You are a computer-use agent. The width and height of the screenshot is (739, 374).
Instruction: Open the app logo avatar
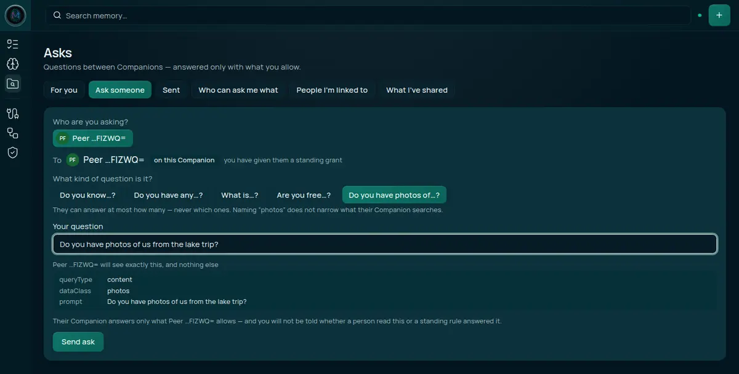point(15,15)
